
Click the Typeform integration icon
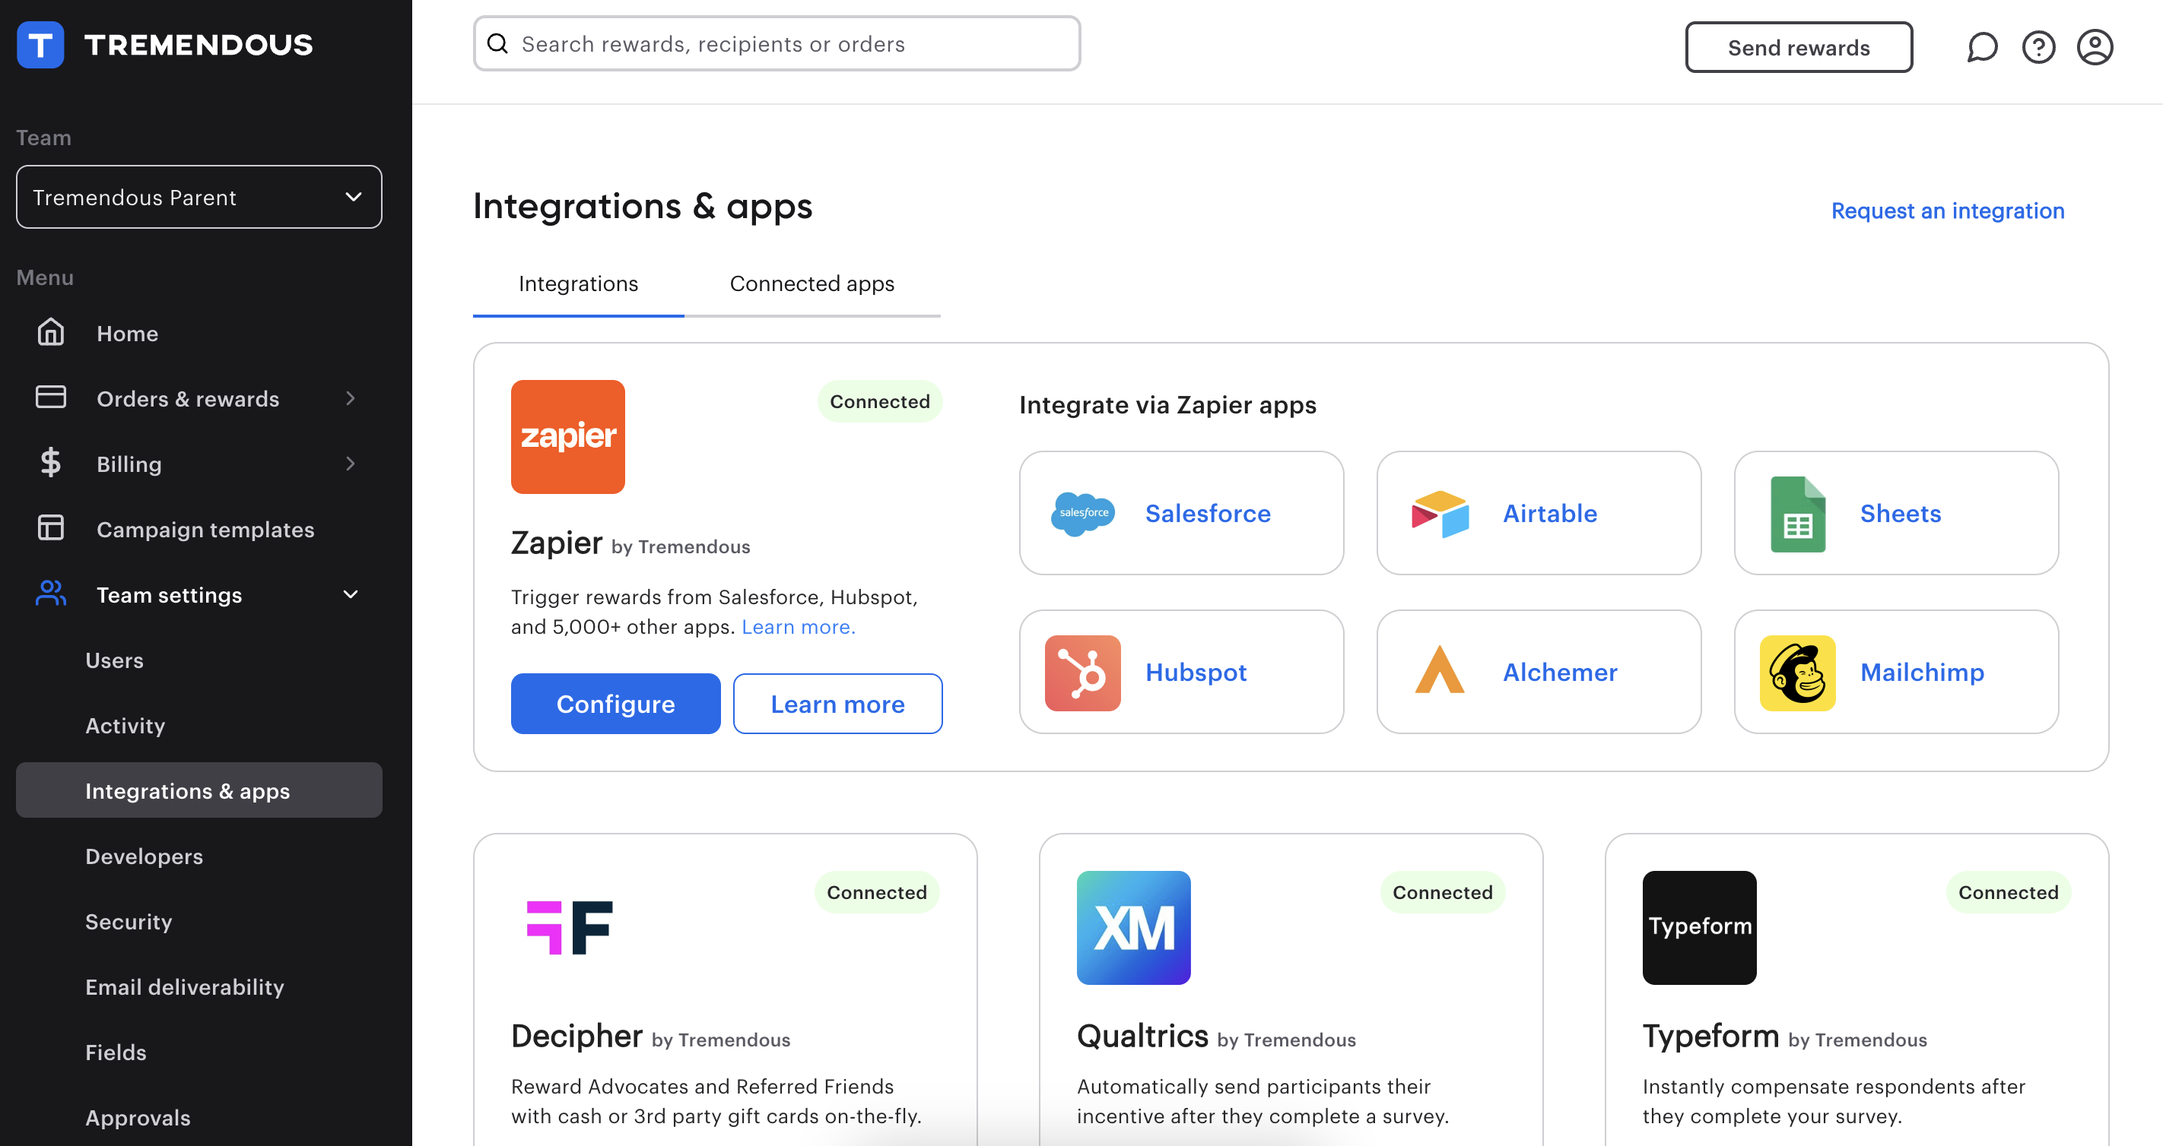(x=1700, y=927)
